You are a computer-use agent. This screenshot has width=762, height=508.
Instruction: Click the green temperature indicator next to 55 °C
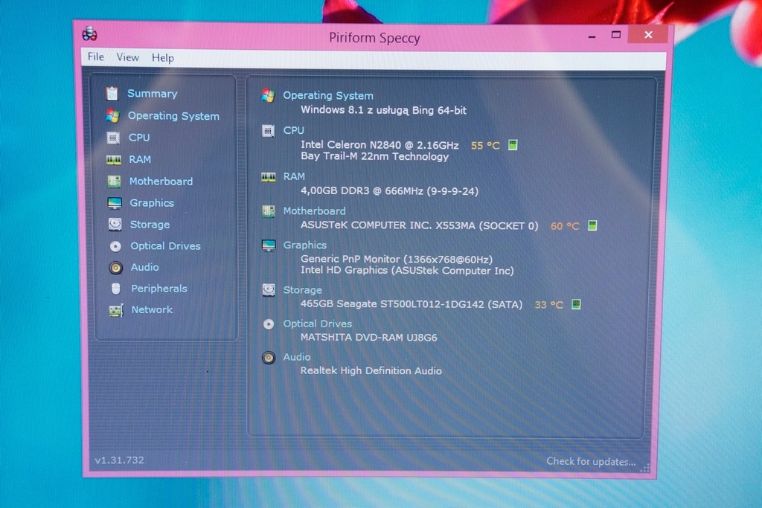pyautogui.click(x=513, y=145)
